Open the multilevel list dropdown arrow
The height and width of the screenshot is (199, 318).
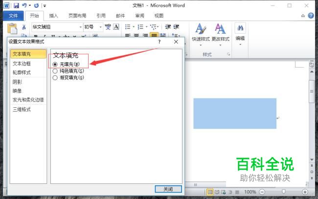159,27
